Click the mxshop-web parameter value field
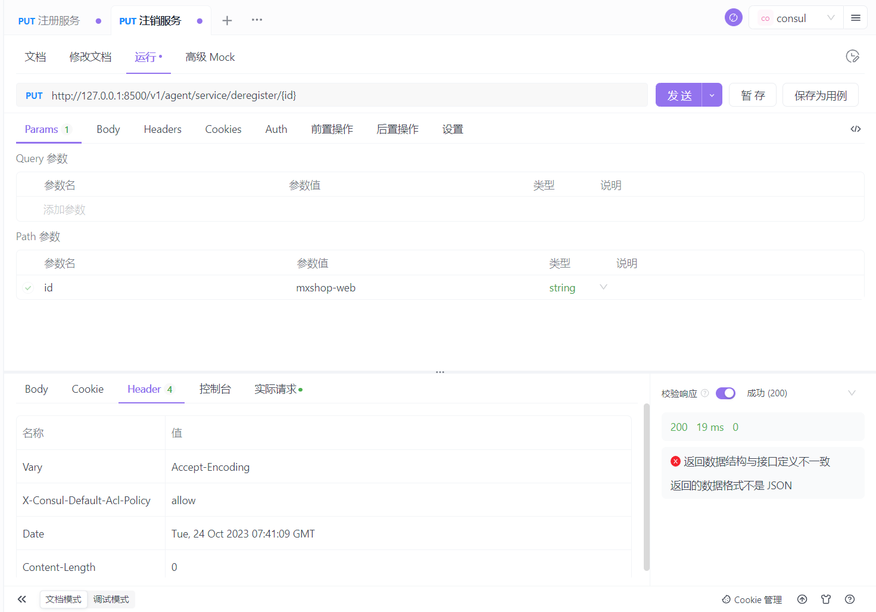Screen dimensions: 876x612 pos(326,288)
